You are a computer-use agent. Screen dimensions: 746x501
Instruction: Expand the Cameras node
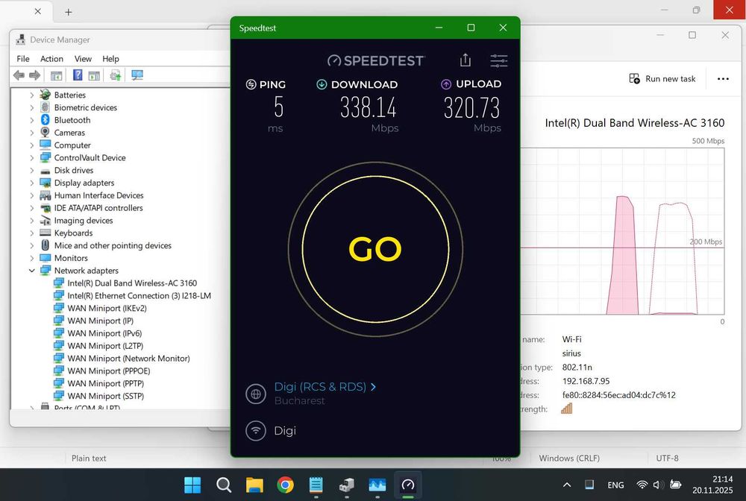coord(32,133)
